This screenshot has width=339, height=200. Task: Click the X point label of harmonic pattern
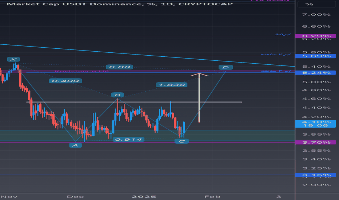pyautogui.click(x=13, y=59)
